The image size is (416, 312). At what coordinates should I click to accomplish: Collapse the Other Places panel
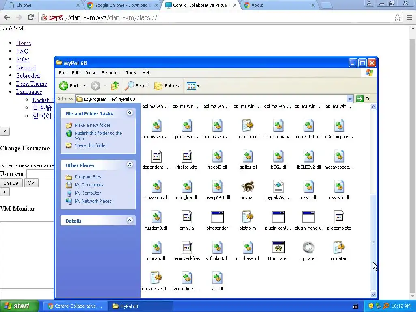click(130, 165)
